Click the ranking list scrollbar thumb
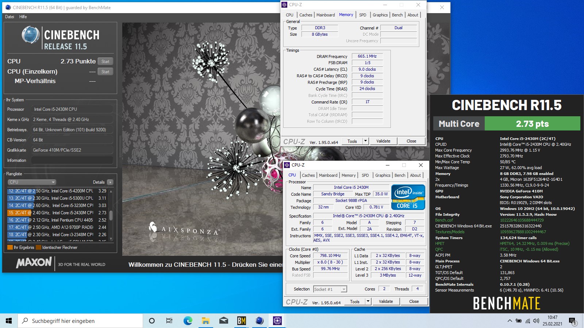The image size is (584, 328). [111, 215]
